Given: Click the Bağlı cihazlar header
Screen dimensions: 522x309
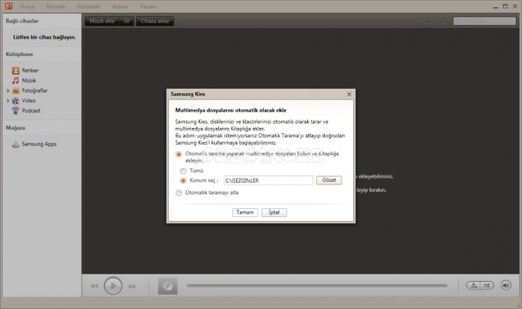Looking at the screenshot, I should (22, 21).
